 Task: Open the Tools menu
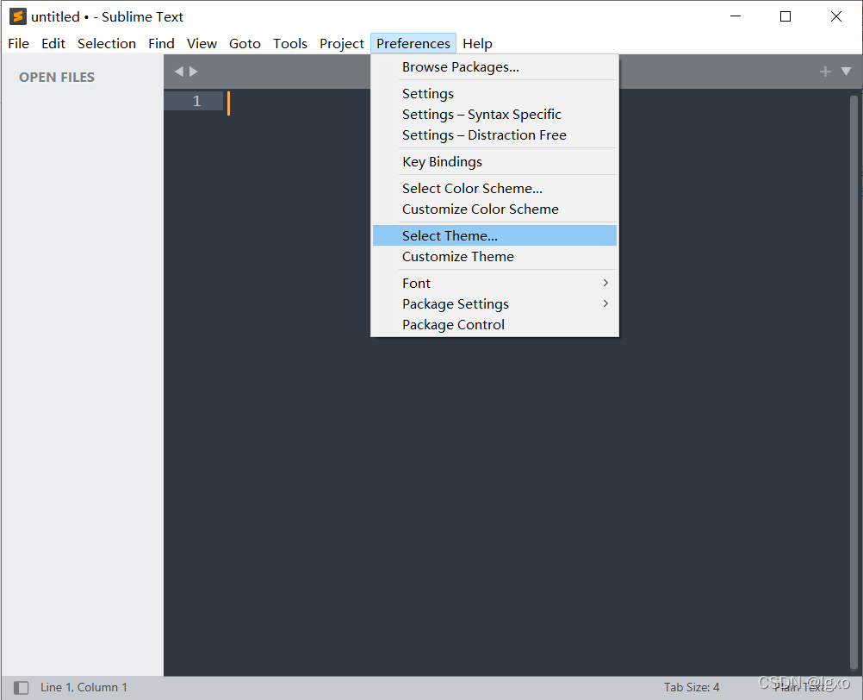pos(290,43)
